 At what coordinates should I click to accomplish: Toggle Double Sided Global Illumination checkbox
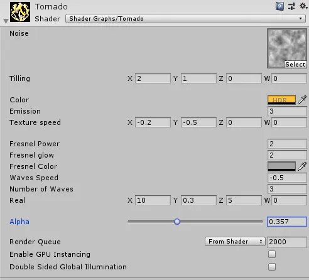coord(272,267)
